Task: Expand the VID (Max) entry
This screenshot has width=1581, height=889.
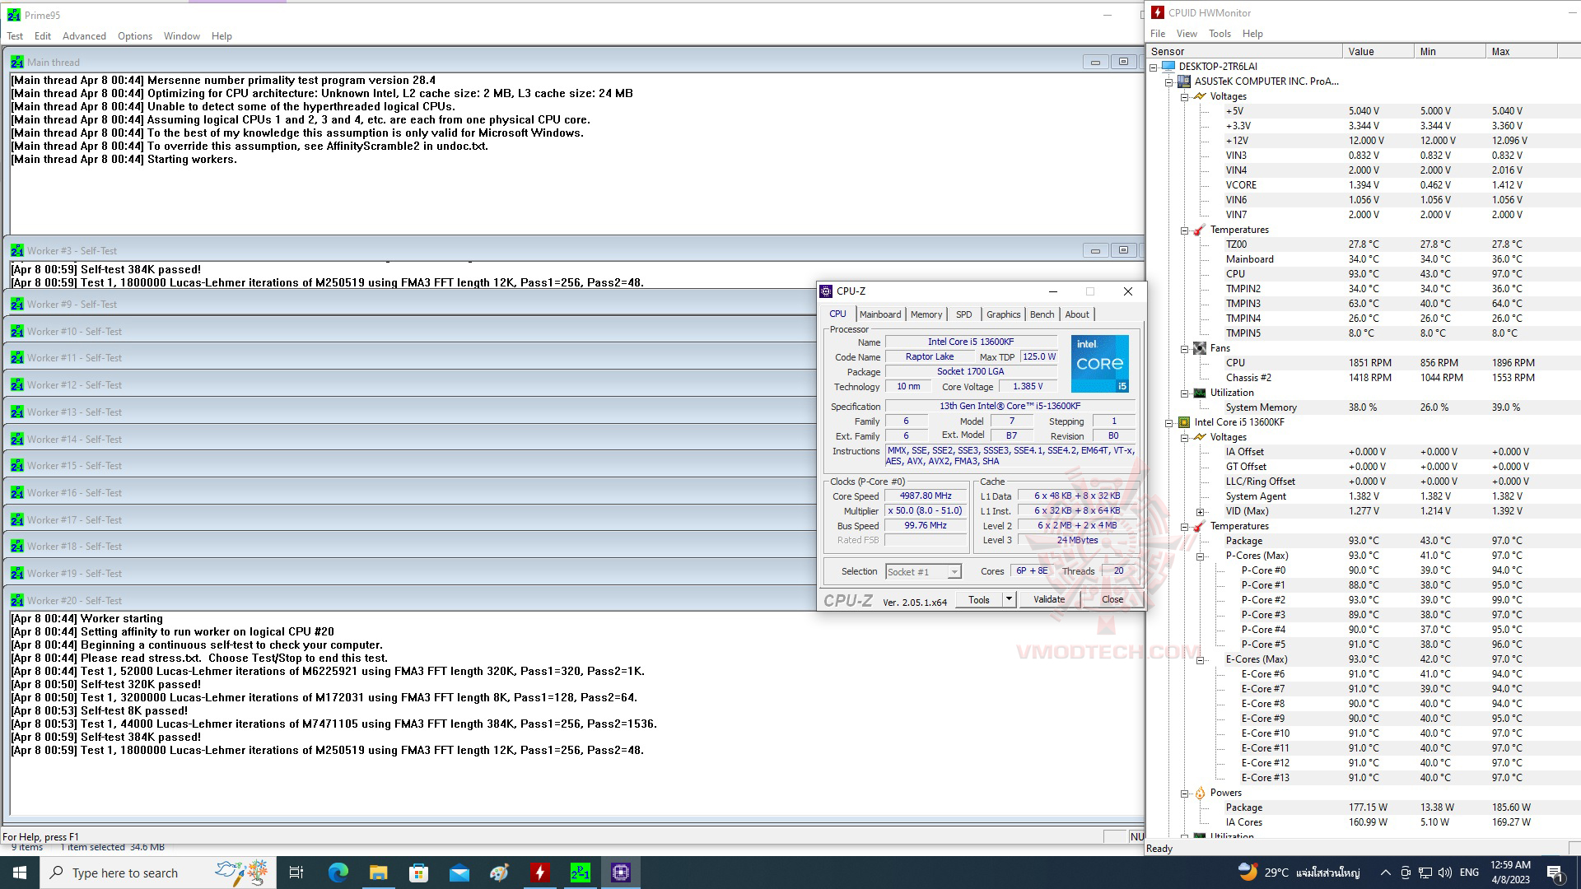Action: pos(1201,511)
